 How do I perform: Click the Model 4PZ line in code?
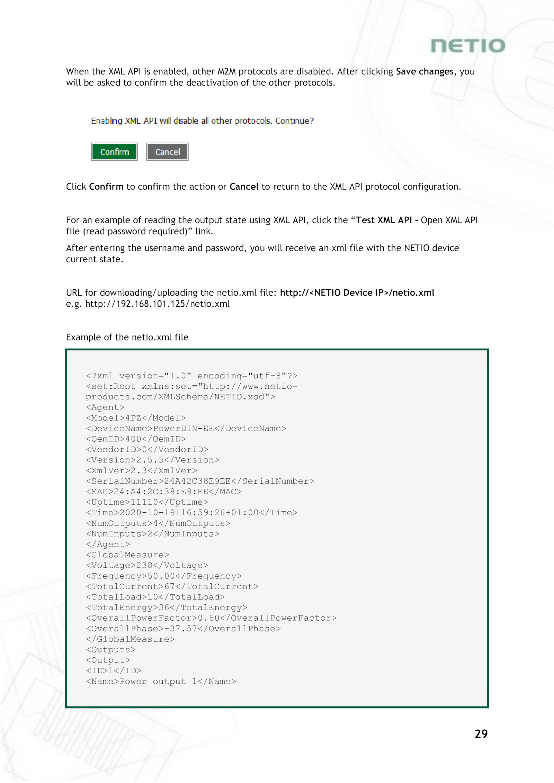click(x=136, y=418)
